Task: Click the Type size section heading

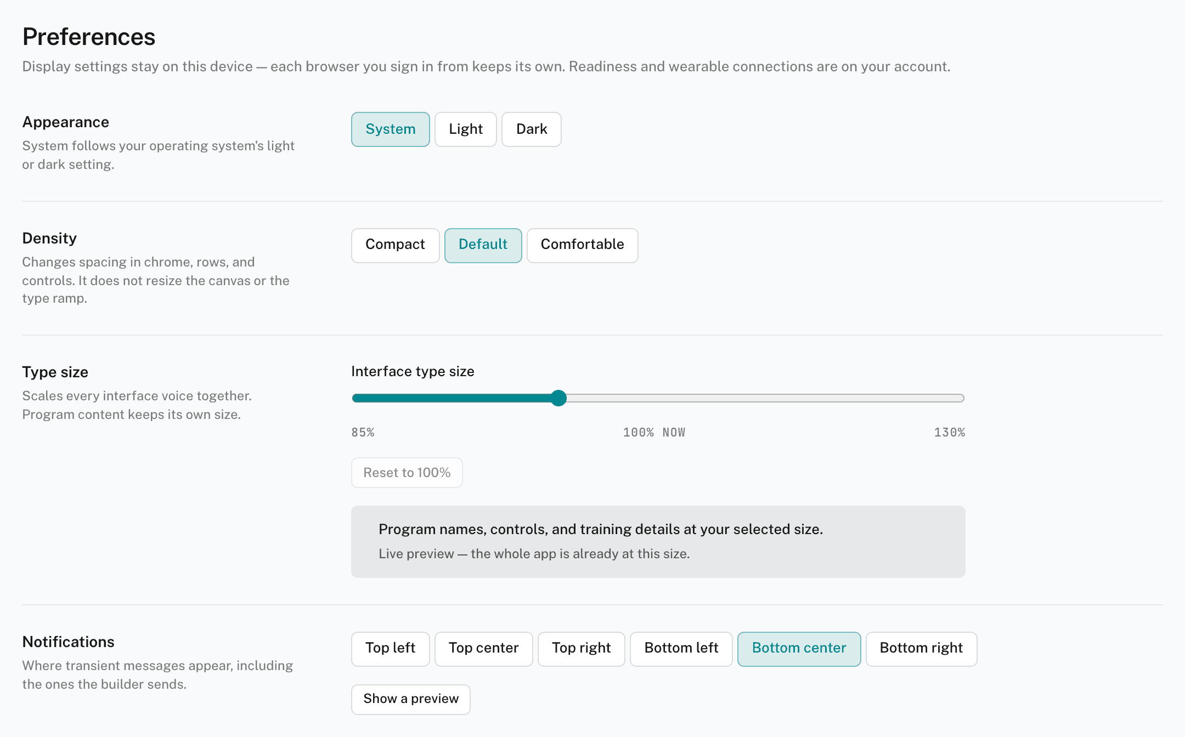Action: pyautogui.click(x=55, y=372)
